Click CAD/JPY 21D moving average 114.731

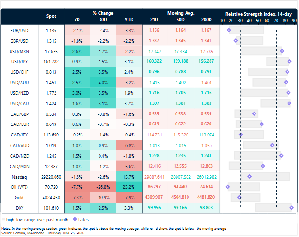click(x=155, y=135)
